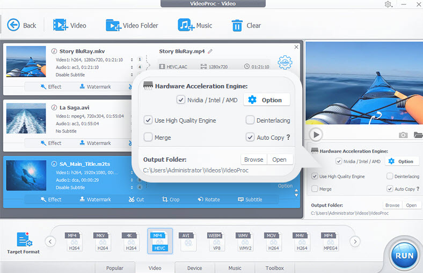Open Target Format settings

pyautogui.click(x=24, y=243)
